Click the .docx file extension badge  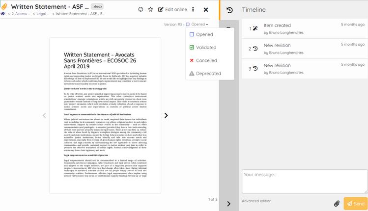[97, 6]
